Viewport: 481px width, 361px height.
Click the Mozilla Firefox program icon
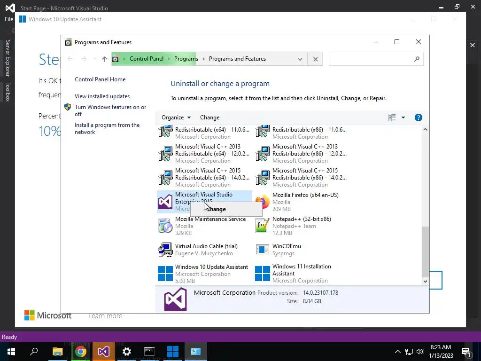pos(263,202)
